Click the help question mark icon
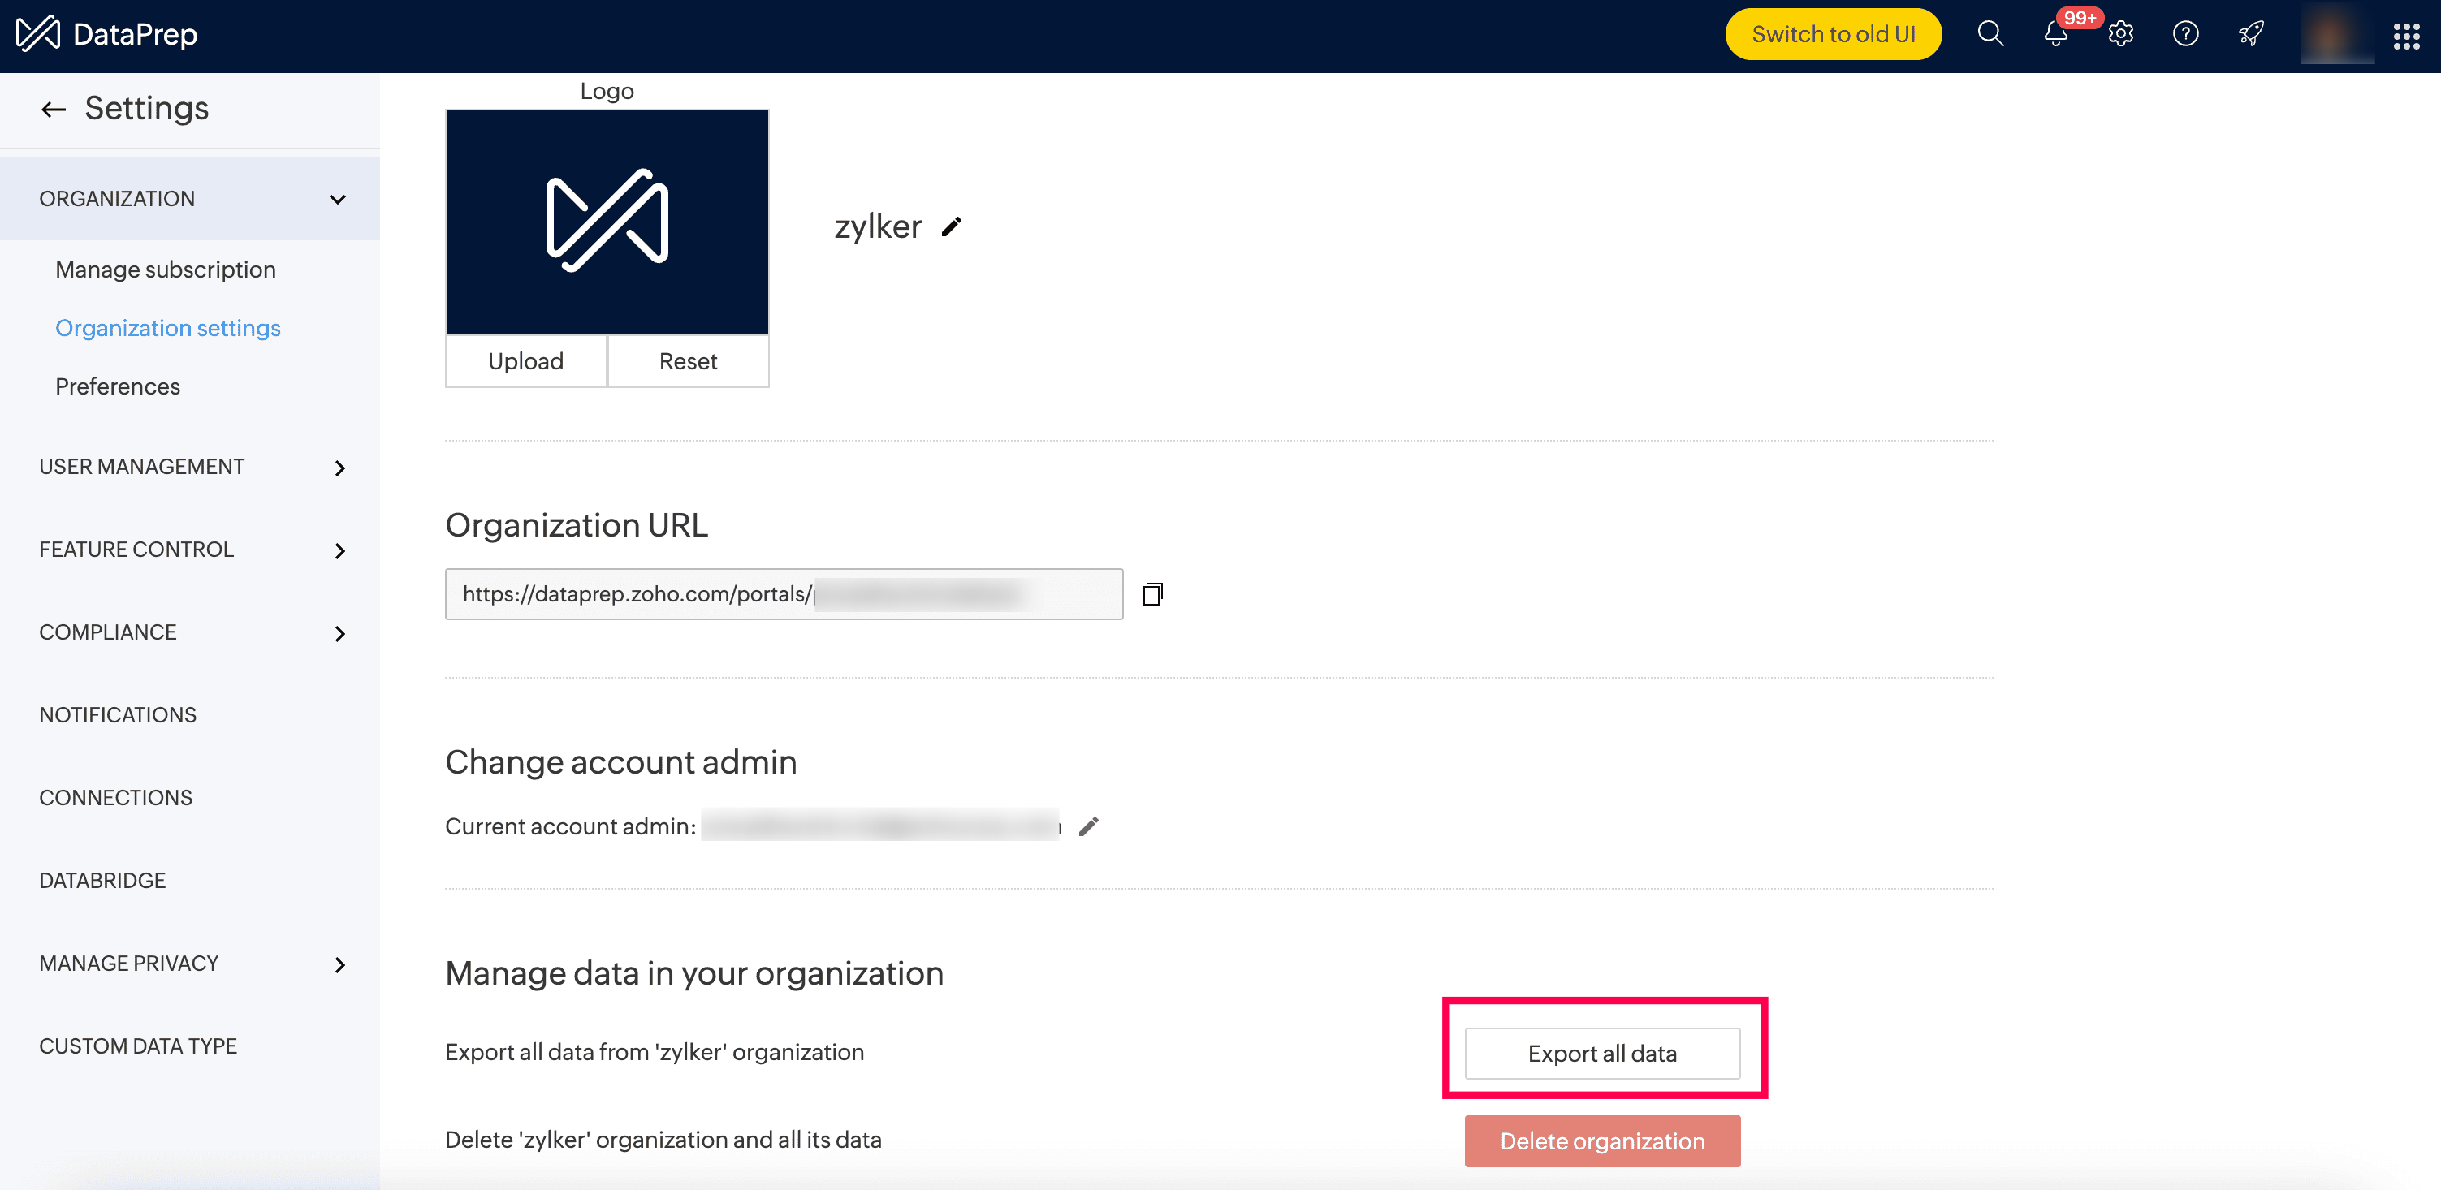The image size is (2441, 1190). click(x=2185, y=35)
